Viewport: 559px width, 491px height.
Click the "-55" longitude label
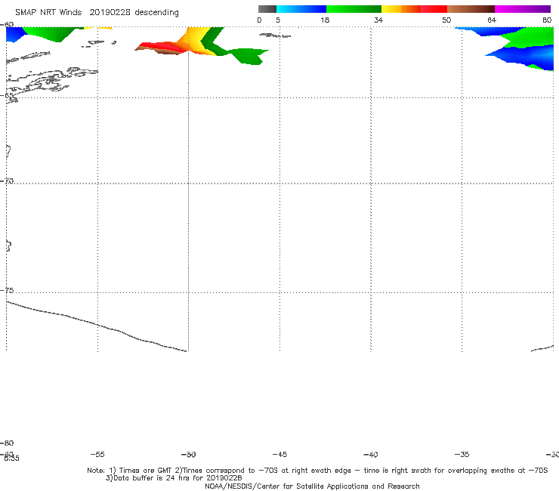click(x=97, y=454)
